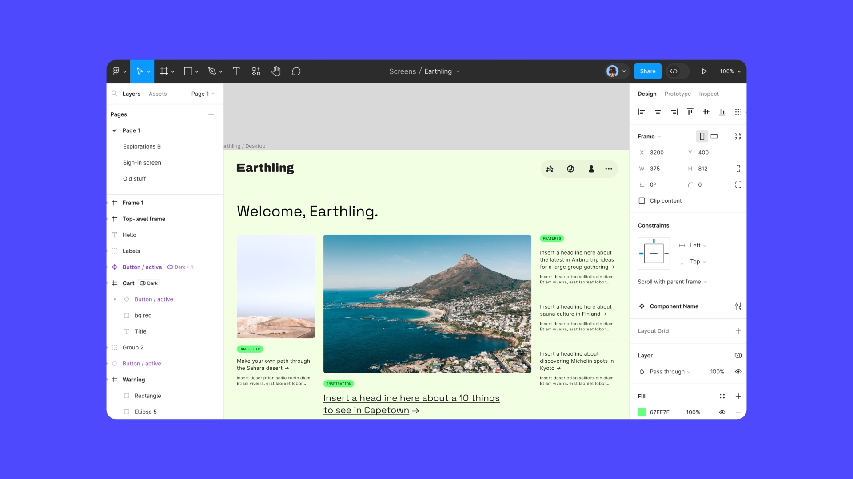This screenshot has width=853, height=479.
Task: Select the Text tool in toolbar
Action: 236,71
